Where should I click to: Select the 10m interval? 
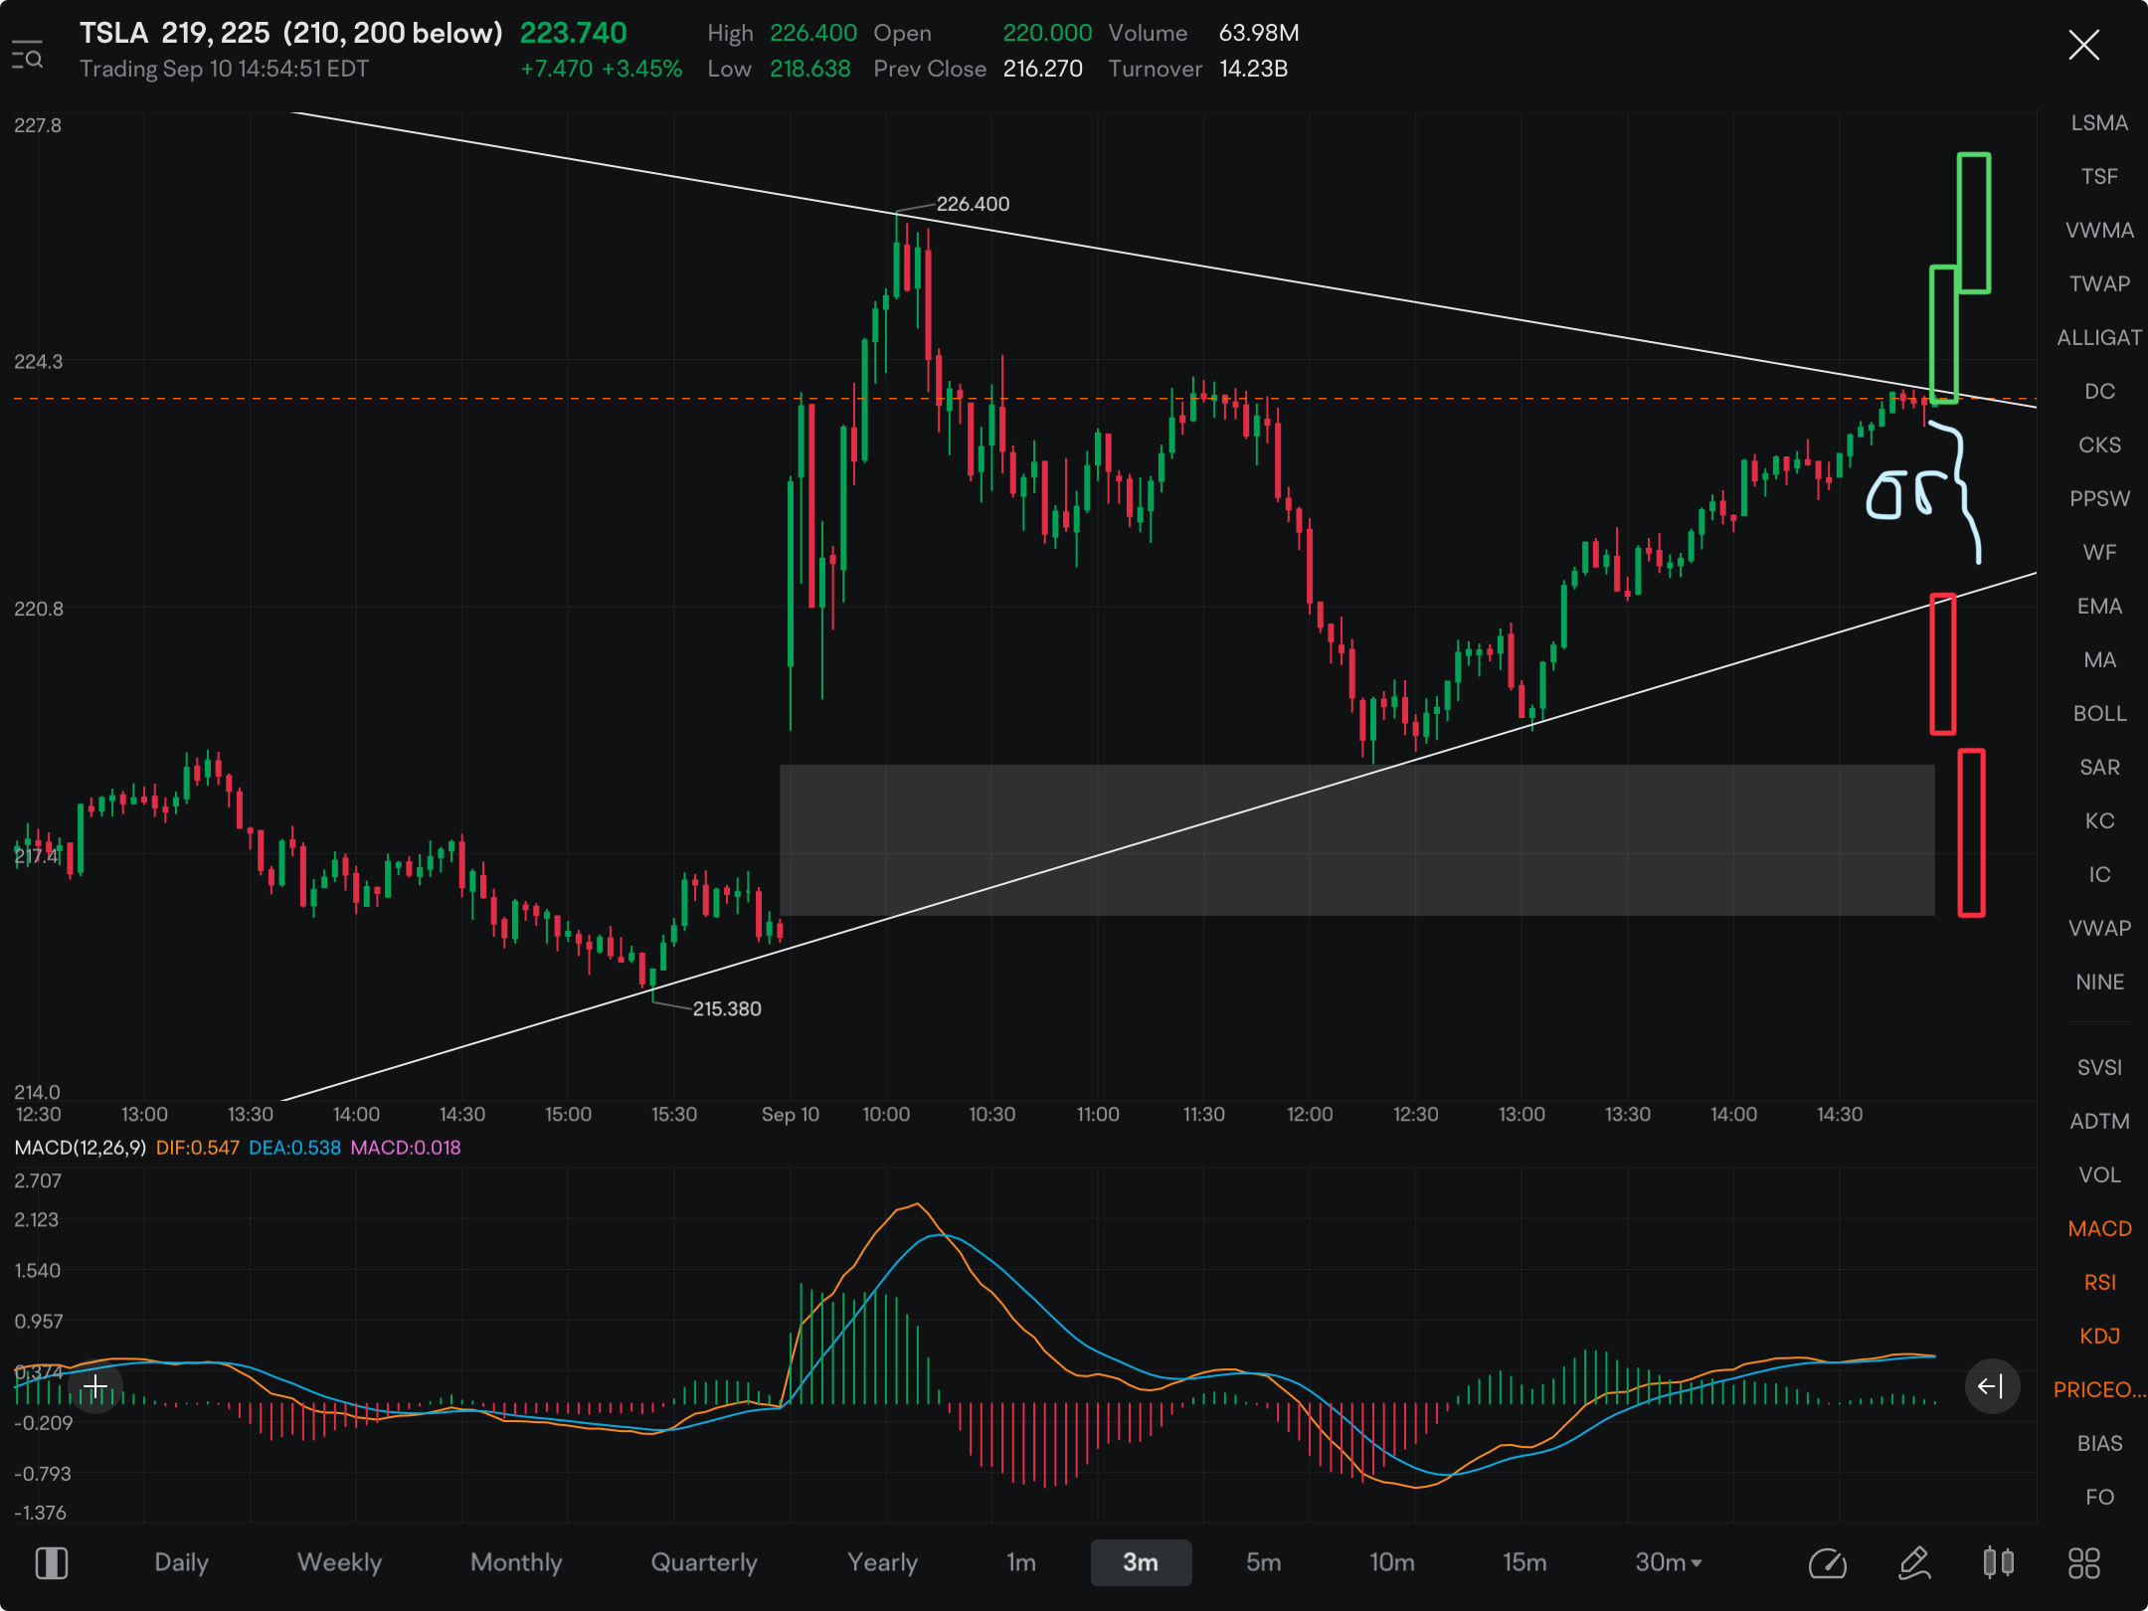pyautogui.click(x=1391, y=1562)
